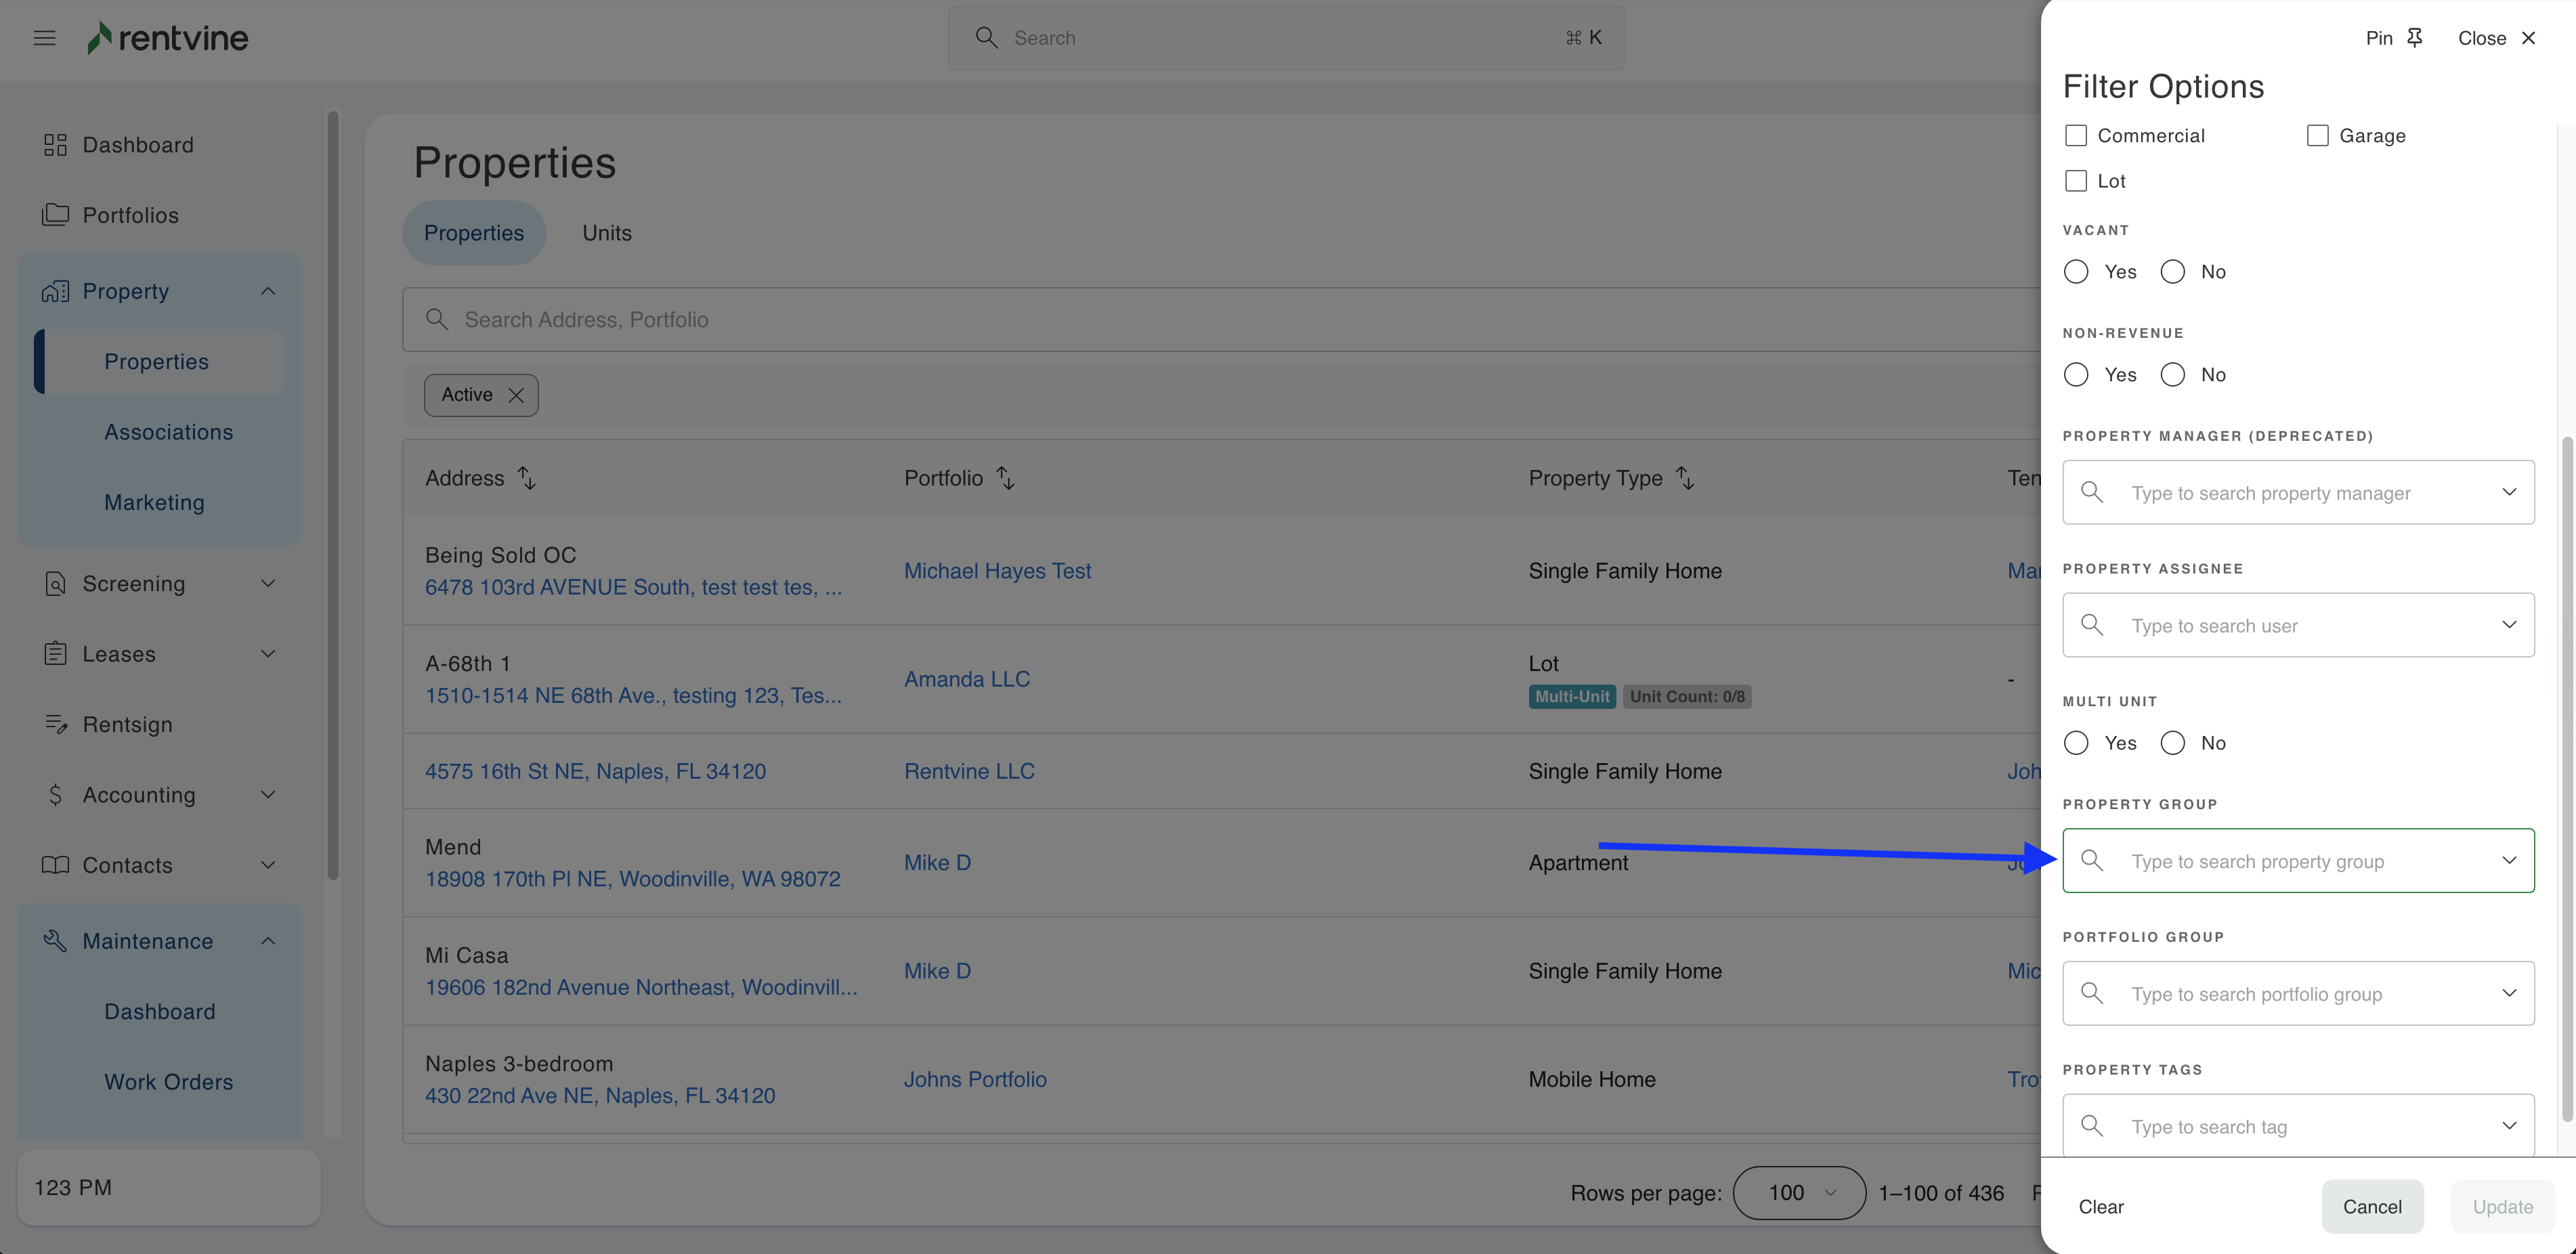Switch to the Units tab
The height and width of the screenshot is (1254, 2576).
coord(607,233)
